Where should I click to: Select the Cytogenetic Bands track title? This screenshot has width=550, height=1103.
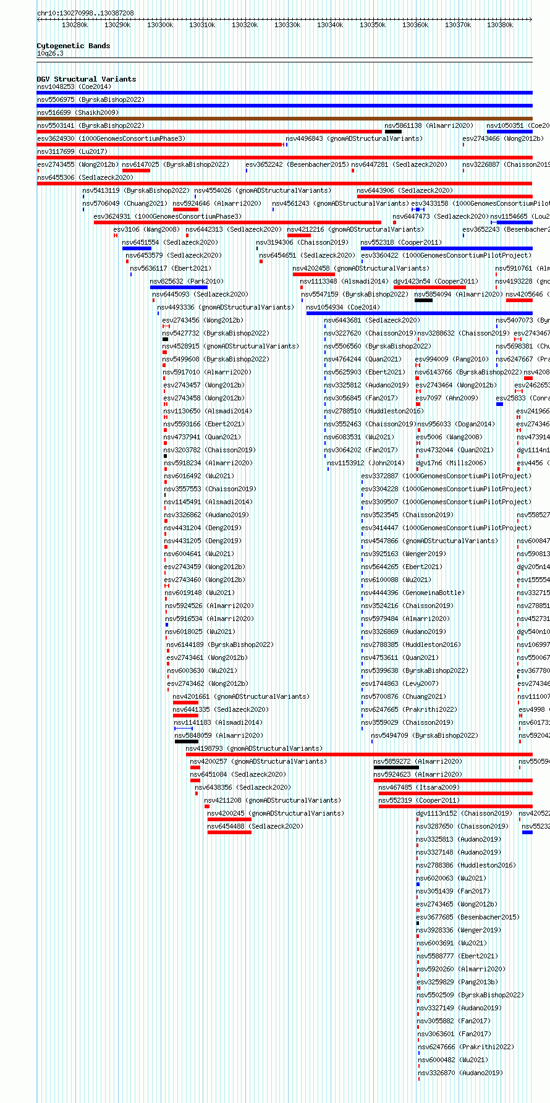[74, 46]
